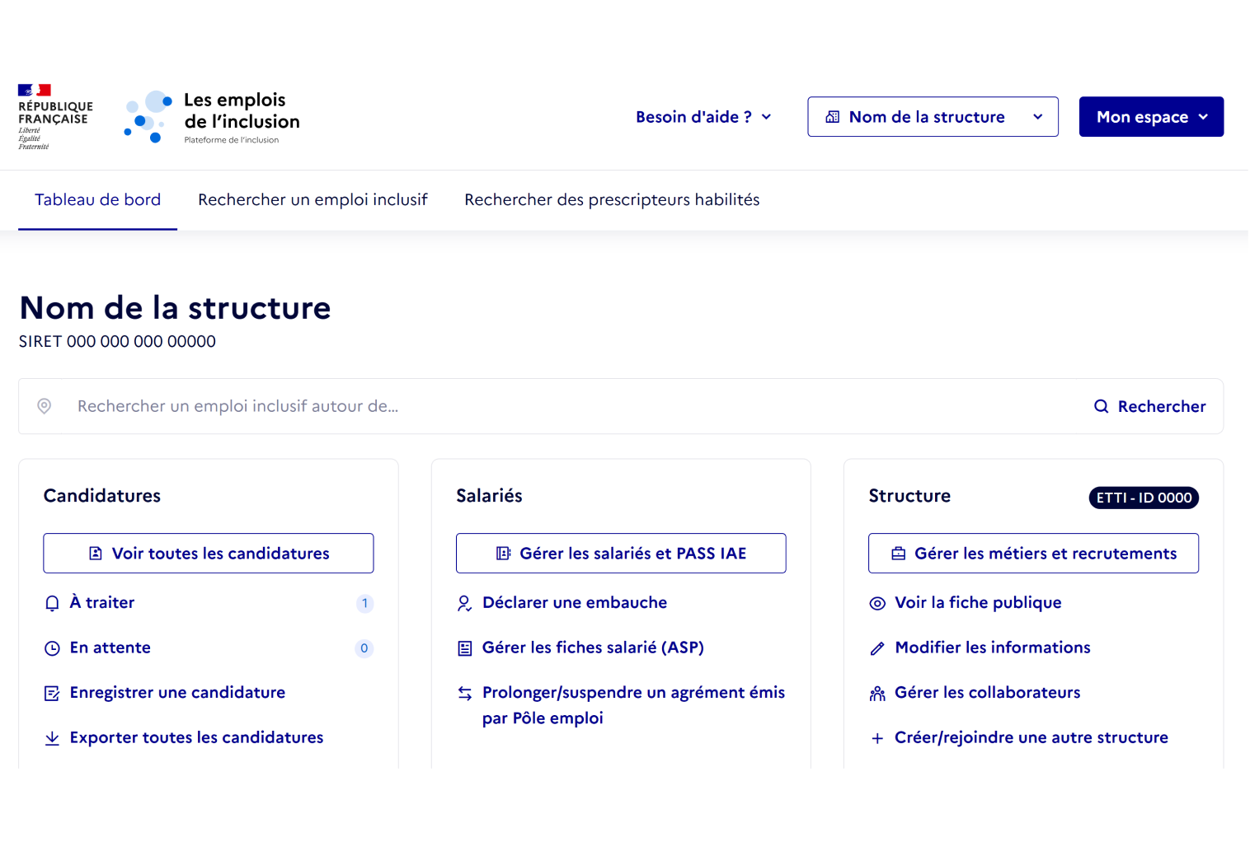Click Gérer les salariés et PASS IAE

(x=621, y=554)
